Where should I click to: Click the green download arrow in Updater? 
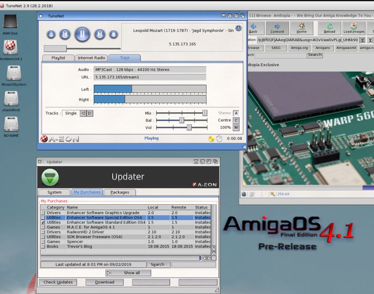point(50,177)
